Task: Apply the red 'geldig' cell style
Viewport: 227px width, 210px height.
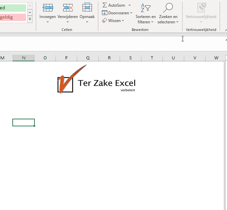Action: click(13, 17)
